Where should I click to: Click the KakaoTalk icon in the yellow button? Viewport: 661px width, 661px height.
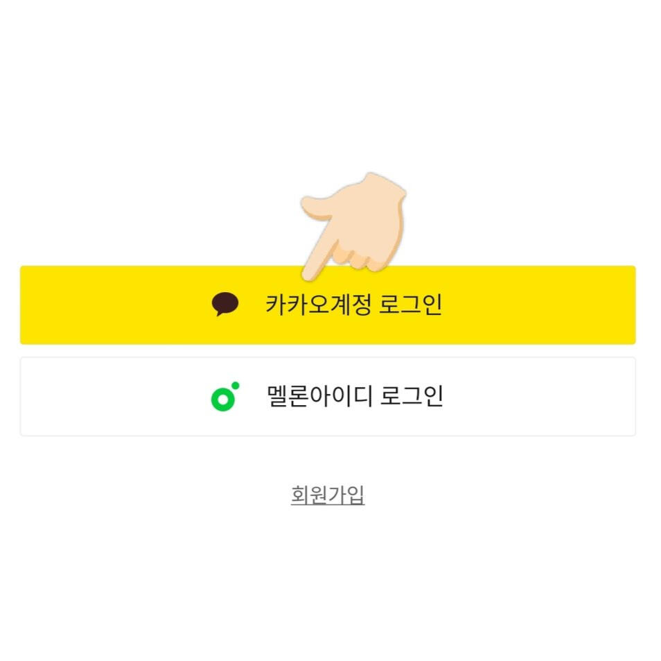225,304
